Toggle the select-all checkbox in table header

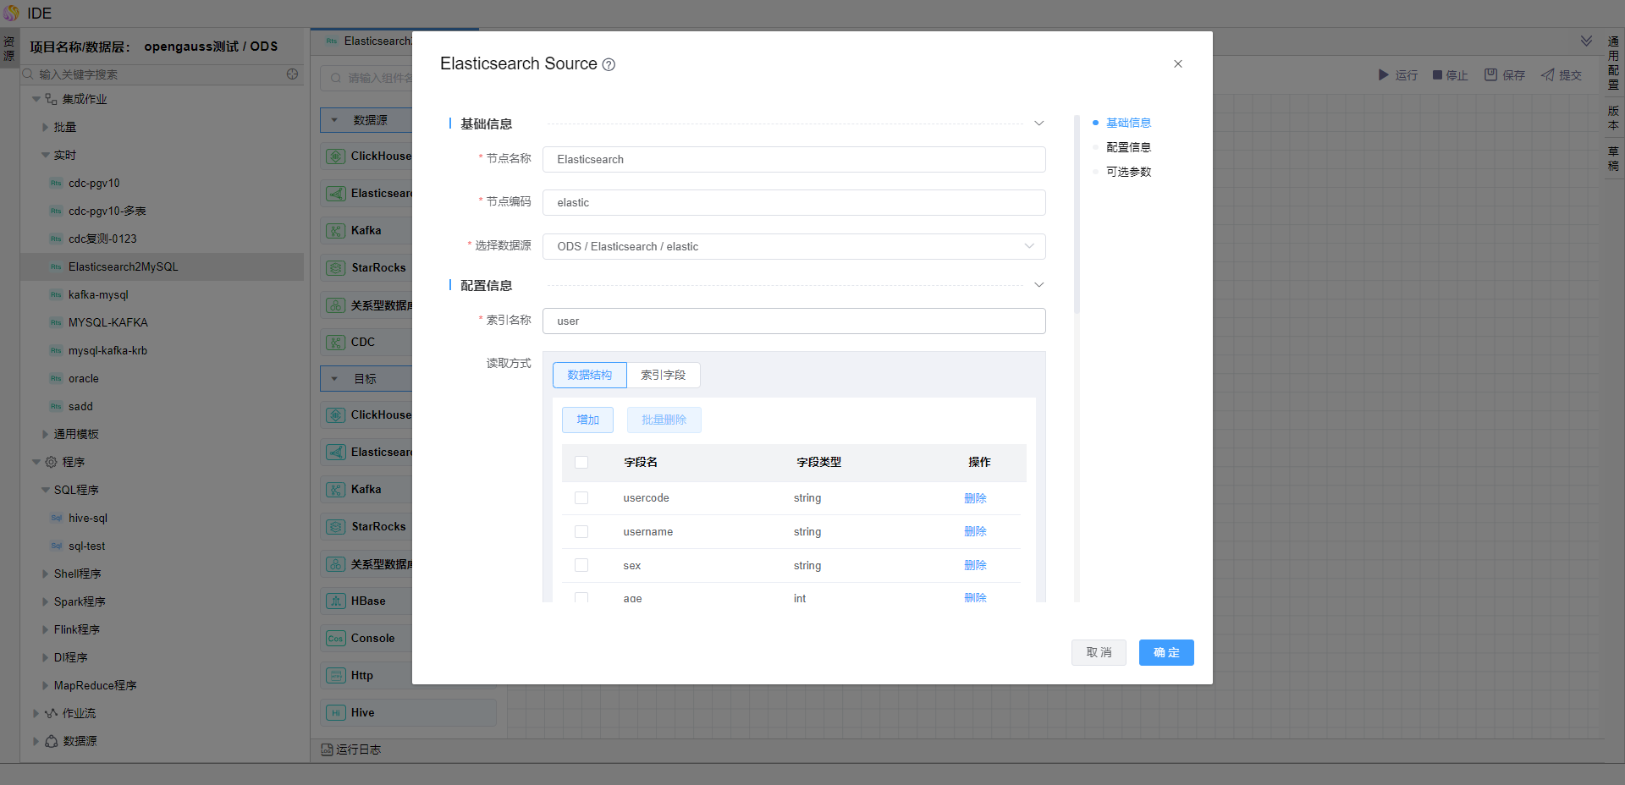pyautogui.click(x=581, y=463)
